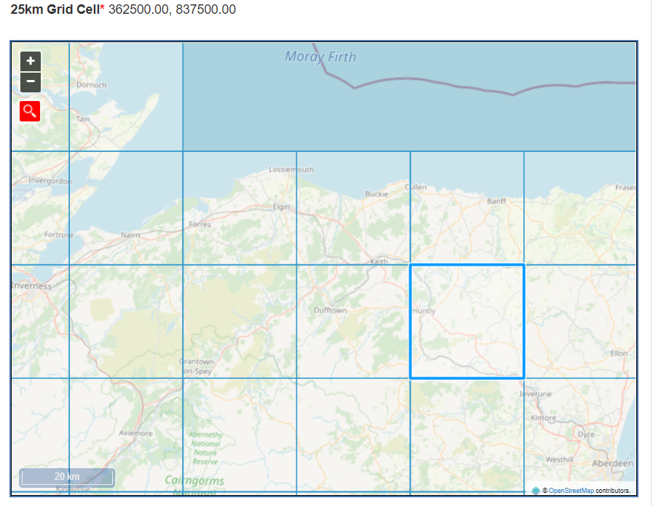
Task: Zoom in on the map
Action: [31, 62]
